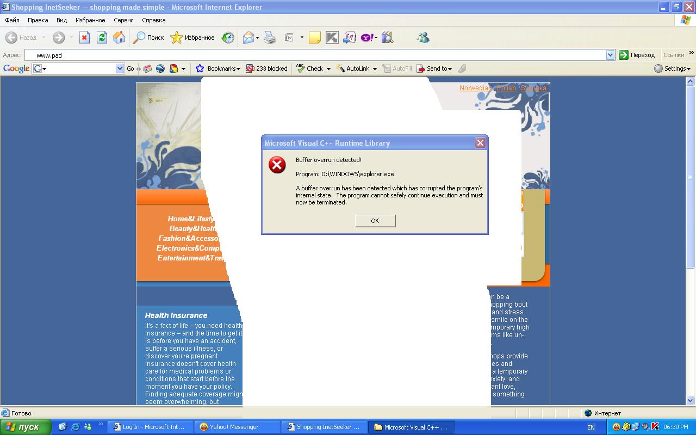
Task: Open the Сервис menu
Action: coord(123,20)
